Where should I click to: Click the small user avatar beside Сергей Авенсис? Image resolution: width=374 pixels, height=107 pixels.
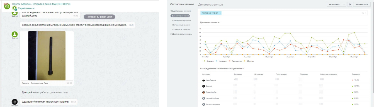(14, 8)
